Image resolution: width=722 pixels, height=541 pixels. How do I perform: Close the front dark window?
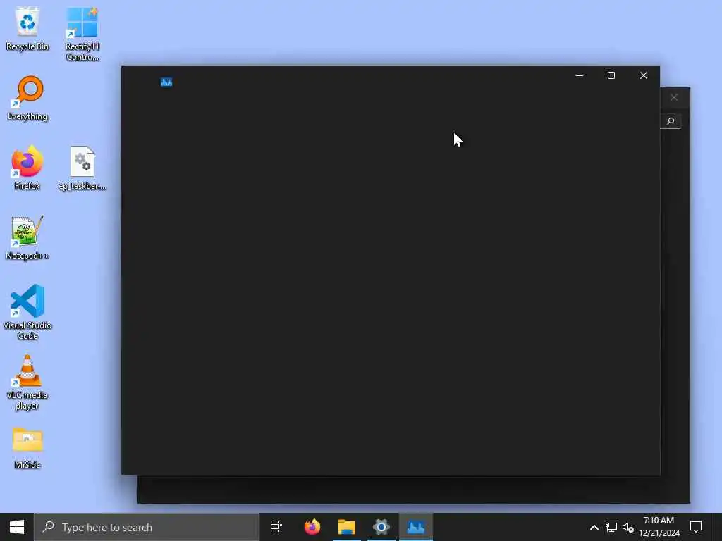pos(643,75)
